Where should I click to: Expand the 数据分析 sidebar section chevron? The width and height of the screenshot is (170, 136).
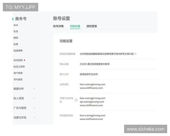pyautogui.click(x=34, y=89)
